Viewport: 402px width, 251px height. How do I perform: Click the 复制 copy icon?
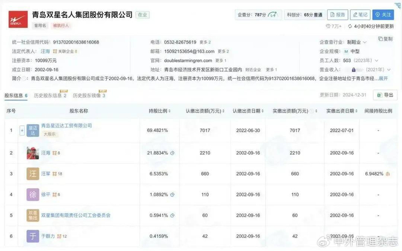380,38
